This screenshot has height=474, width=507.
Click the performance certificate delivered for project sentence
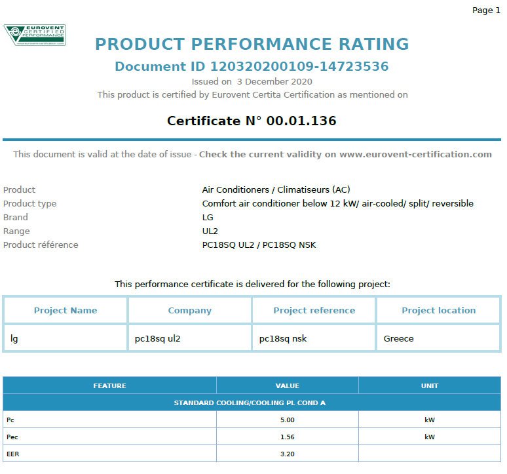[x=253, y=284]
